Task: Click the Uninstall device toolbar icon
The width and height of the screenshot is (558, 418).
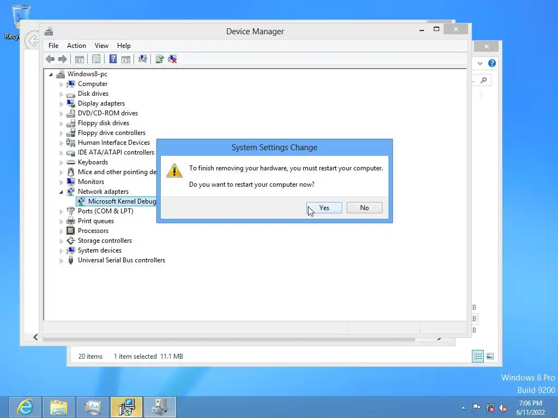Action: tap(173, 59)
